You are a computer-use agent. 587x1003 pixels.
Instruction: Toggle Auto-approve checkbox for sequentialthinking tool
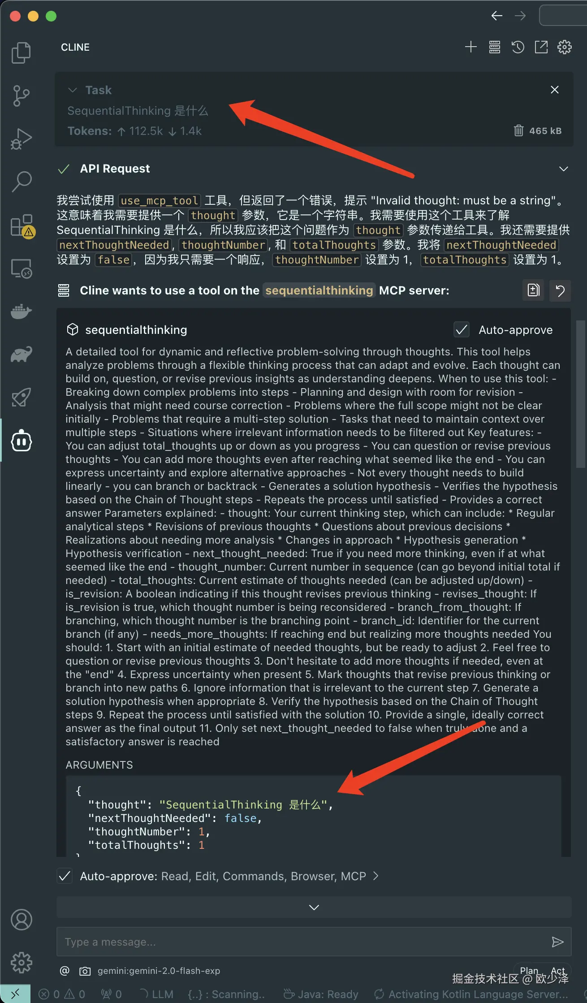pos(462,330)
